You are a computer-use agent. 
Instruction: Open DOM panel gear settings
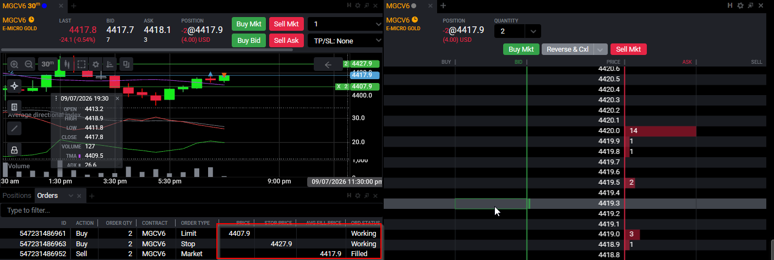tap(740, 5)
